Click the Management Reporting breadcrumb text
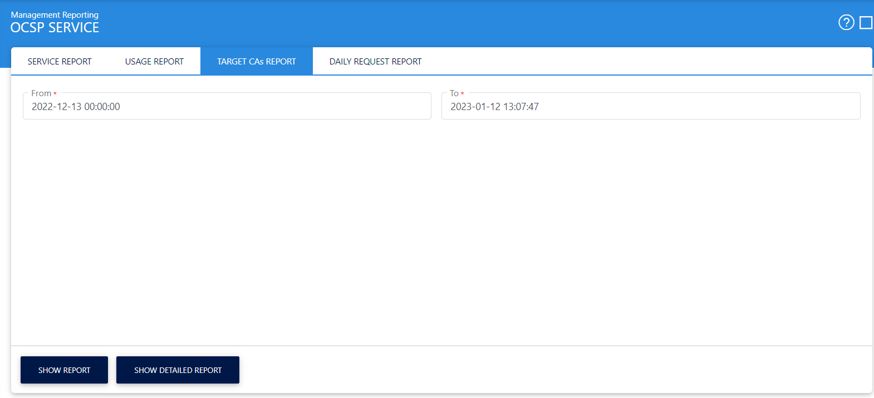 [x=55, y=15]
